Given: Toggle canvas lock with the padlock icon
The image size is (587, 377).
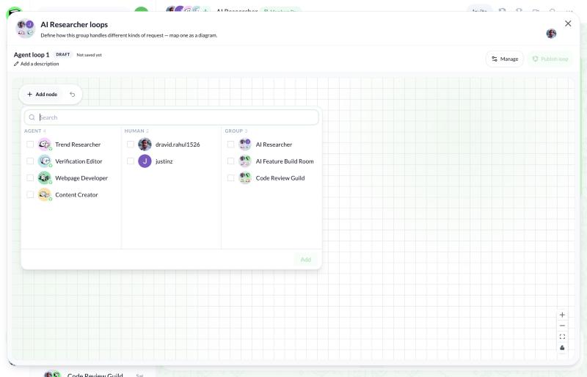Looking at the screenshot, I should (562, 348).
